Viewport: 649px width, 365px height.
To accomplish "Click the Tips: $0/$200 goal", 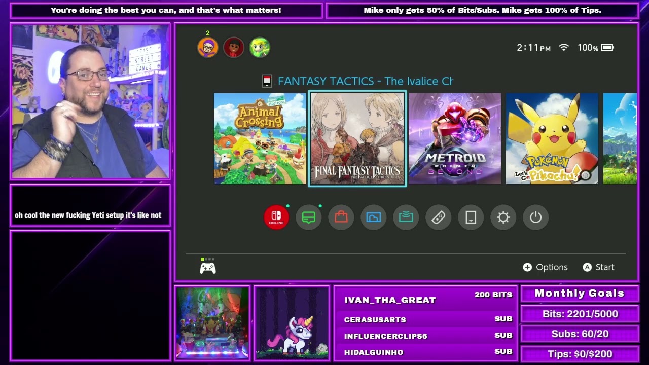I will pos(580,354).
